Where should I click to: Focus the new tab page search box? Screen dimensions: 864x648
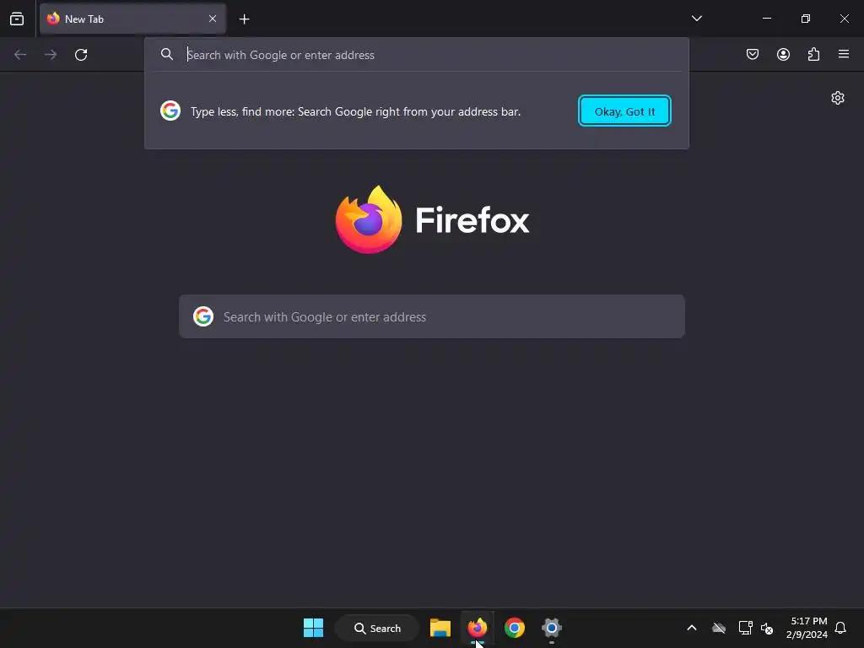click(432, 317)
